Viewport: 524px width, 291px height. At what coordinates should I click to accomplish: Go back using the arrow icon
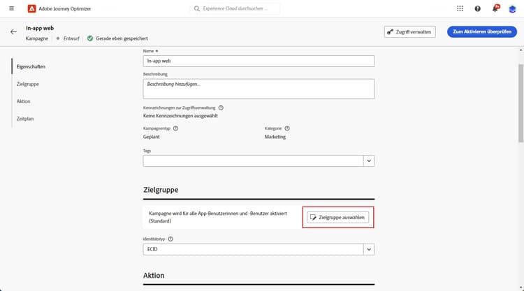(13, 31)
